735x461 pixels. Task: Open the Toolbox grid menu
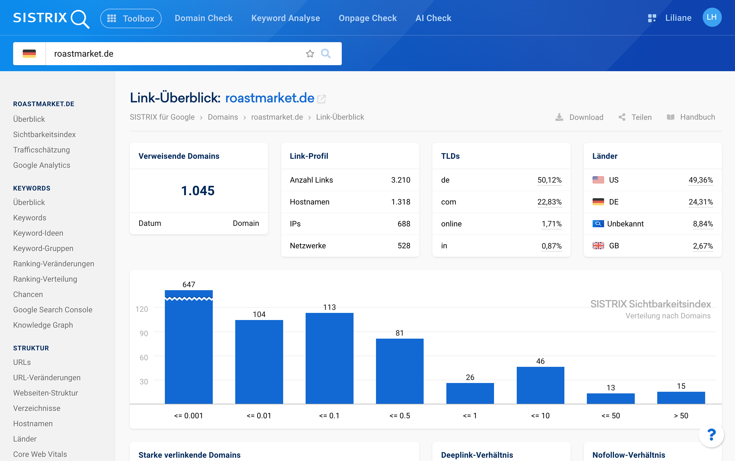point(131,18)
